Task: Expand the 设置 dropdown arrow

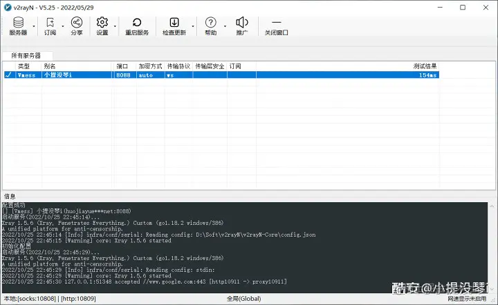Action: pos(115,26)
